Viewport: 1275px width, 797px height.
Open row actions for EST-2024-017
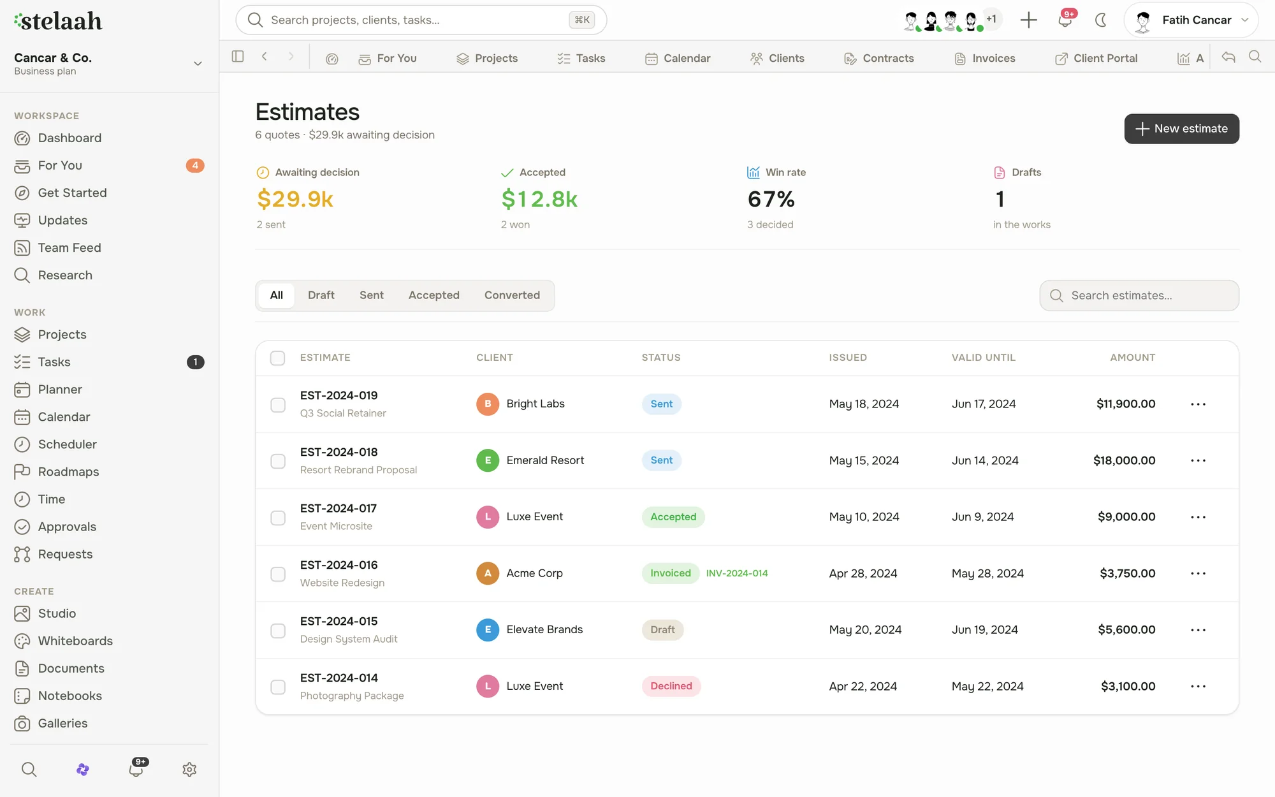(x=1198, y=517)
